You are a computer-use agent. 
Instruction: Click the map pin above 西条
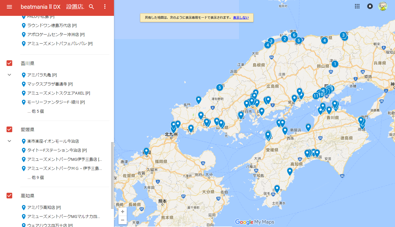coord(285,131)
